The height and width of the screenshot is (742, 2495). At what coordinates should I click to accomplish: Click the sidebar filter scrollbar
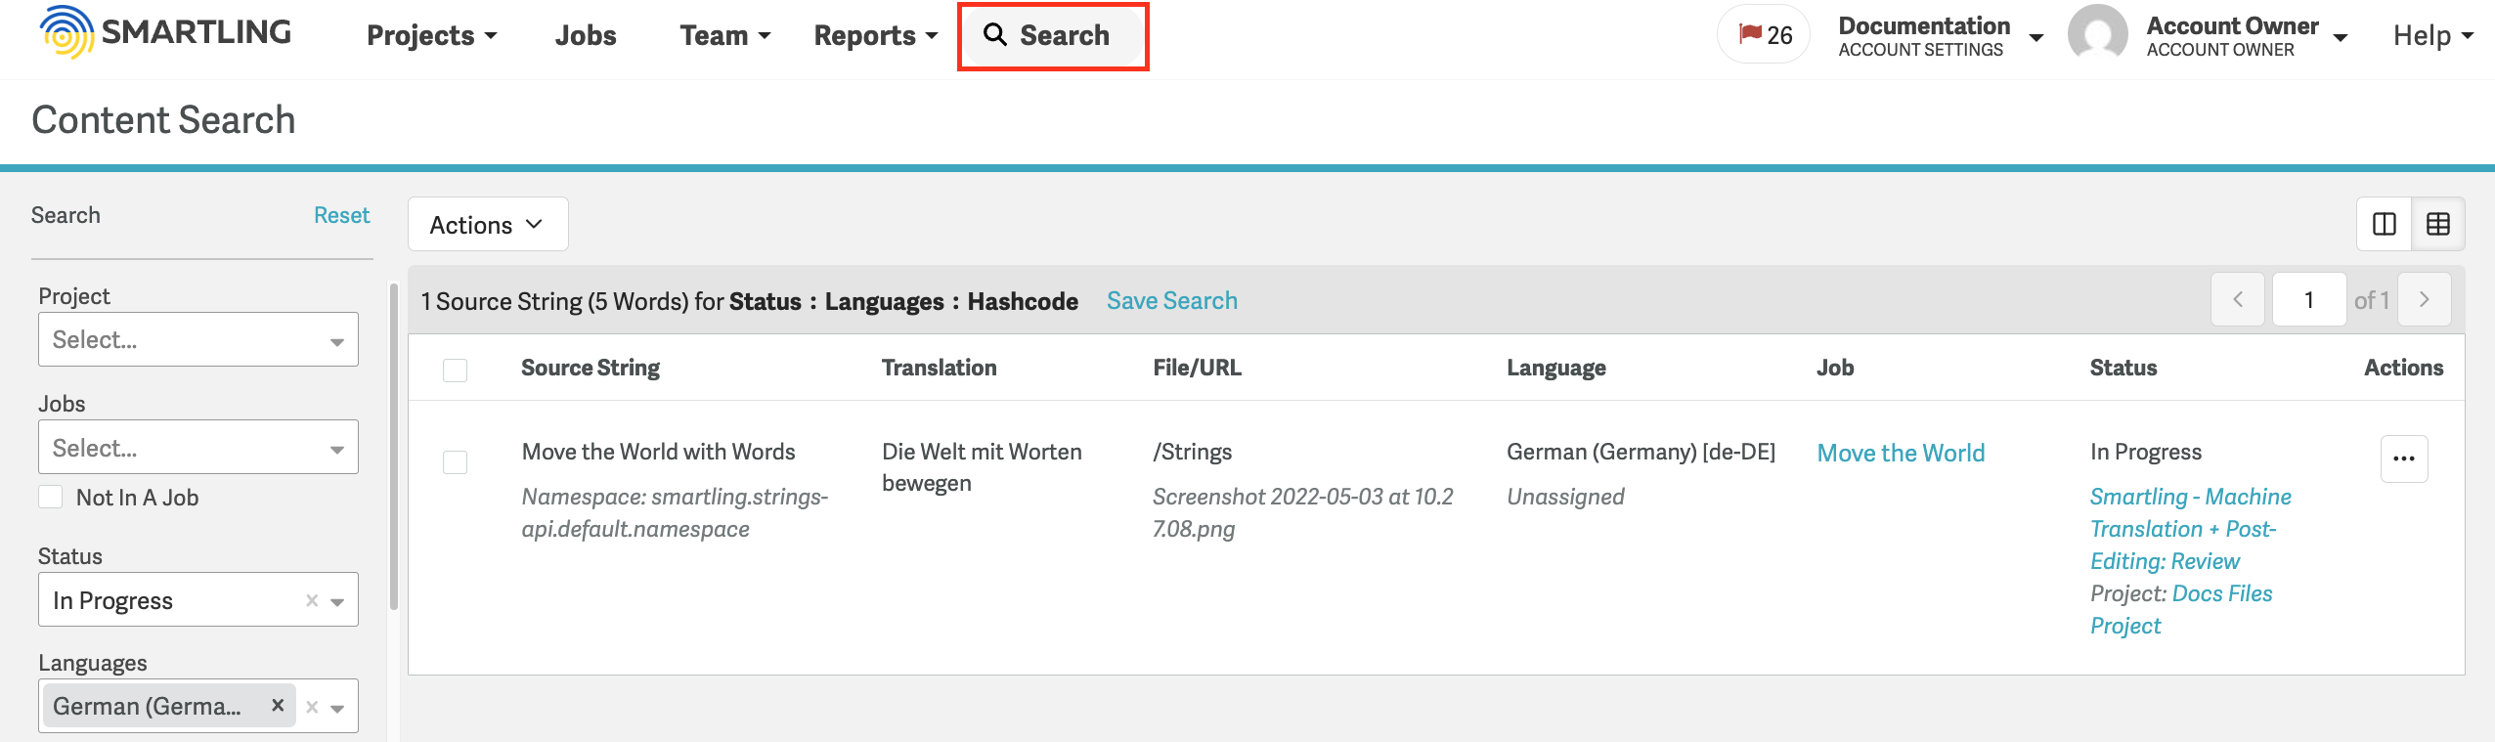tap(394, 447)
